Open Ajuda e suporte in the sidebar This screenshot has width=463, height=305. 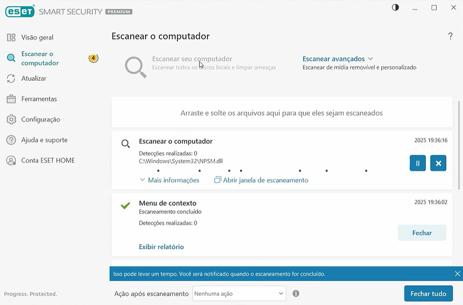coord(44,140)
